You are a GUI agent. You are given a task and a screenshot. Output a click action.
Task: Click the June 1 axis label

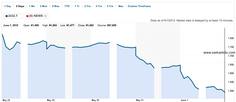point(184,100)
